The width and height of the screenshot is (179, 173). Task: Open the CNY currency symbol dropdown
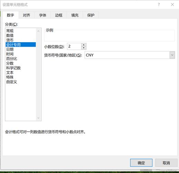tap(172, 55)
